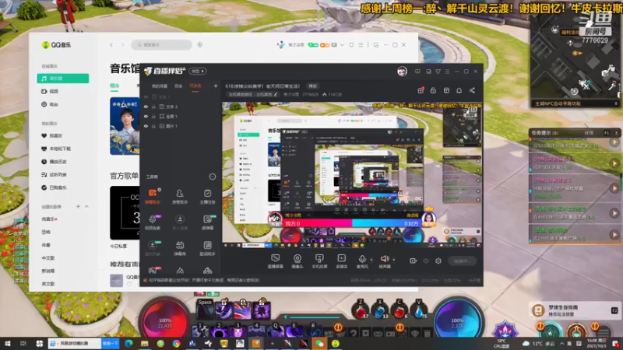Expand the microphone options arrow
The height and width of the screenshot is (350, 623).
pyautogui.click(x=371, y=260)
